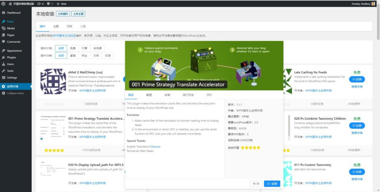Install the 011 Ps Custom Taxonomy plugin
Viewport: 380px width, 192px height.
point(357,172)
